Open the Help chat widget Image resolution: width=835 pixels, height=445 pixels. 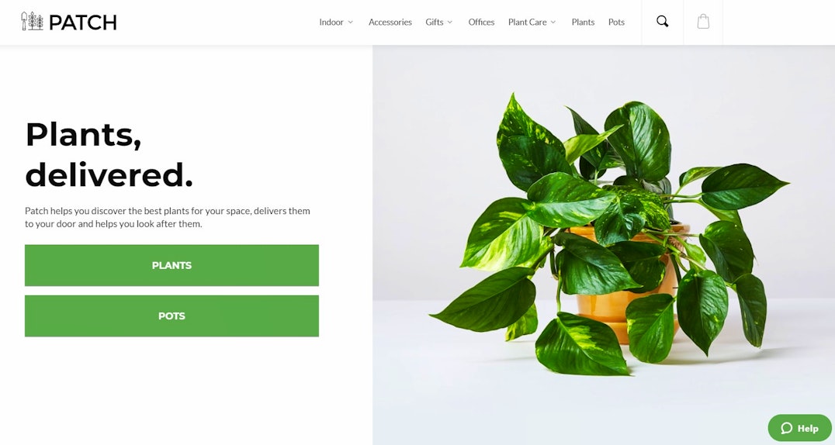point(799,428)
